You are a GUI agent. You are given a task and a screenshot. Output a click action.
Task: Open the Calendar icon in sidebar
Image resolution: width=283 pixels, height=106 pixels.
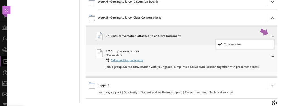(x=5, y=83)
